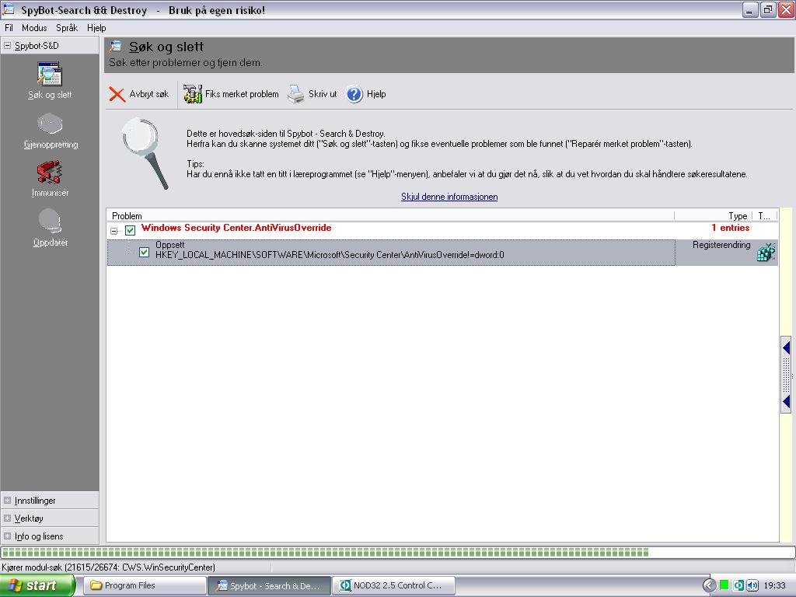The height and width of the screenshot is (597, 796).
Task: Click the green square tray icon
Action: (724, 585)
